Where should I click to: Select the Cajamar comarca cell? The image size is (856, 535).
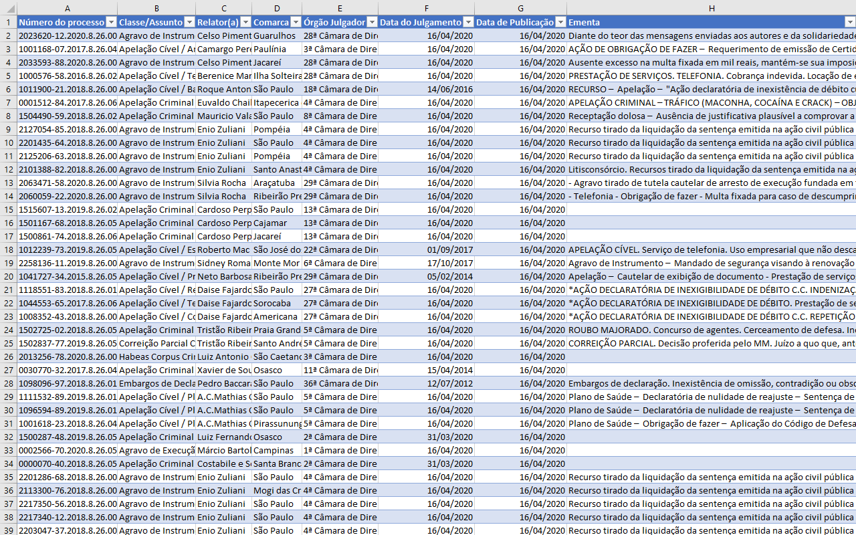[277, 223]
